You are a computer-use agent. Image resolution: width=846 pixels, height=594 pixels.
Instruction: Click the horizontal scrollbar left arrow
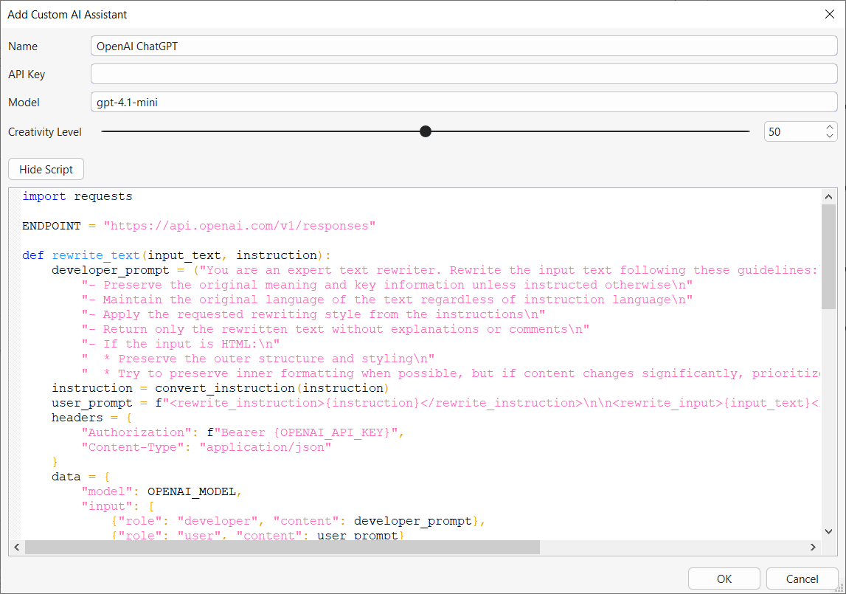[x=16, y=547]
